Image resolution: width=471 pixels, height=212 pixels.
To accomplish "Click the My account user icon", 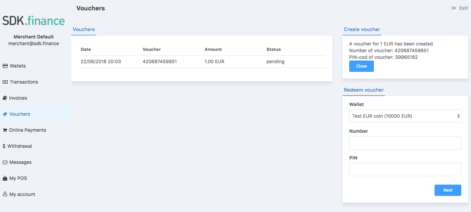I will click(x=5, y=194).
